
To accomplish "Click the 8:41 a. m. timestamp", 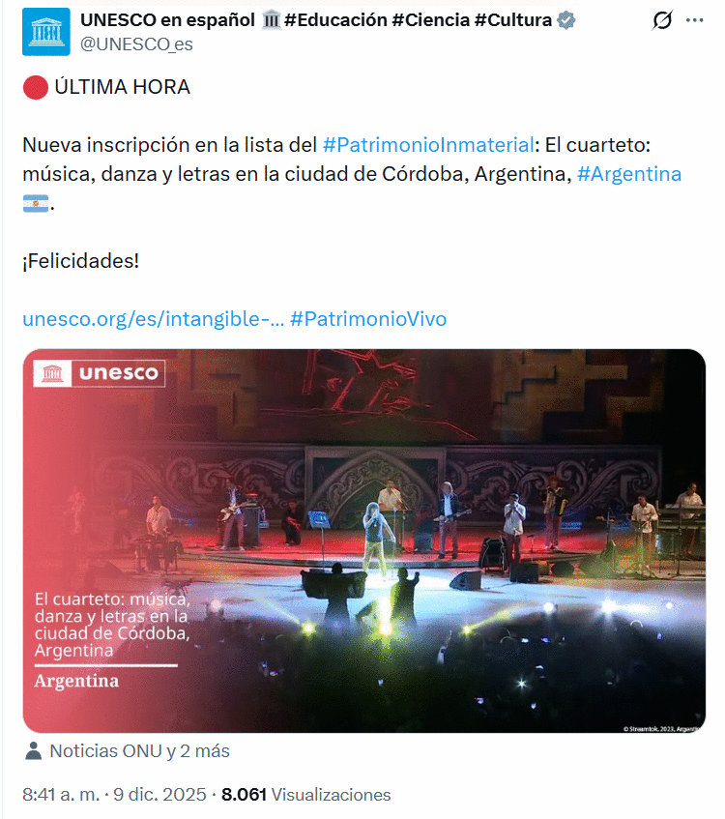I will [x=61, y=795].
